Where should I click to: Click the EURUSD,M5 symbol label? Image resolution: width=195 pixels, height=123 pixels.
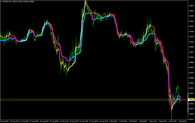tap(7, 2)
